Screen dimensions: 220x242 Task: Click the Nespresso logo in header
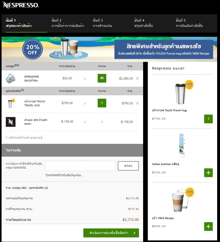click(x=21, y=5)
